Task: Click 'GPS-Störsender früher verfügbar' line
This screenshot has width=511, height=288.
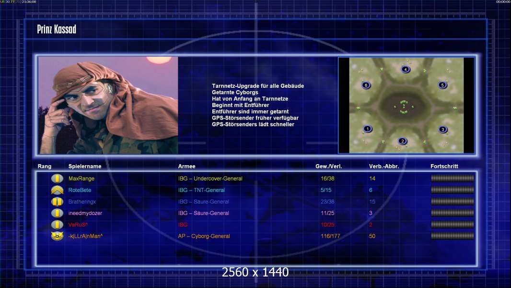Action: point(255,118)
